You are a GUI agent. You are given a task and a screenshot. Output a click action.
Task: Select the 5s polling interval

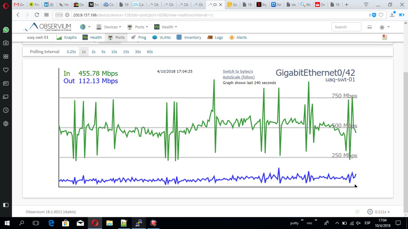pos(103,52)
